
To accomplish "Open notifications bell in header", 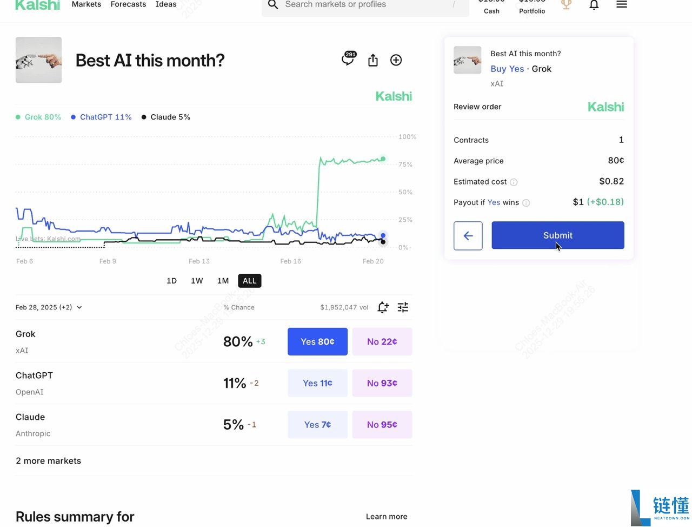I will (594, 5).
